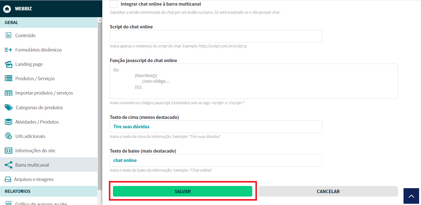Click the Categorias de produtos tag icon
This screenshot has width=421, height=205.
click(x=8, y=107)
